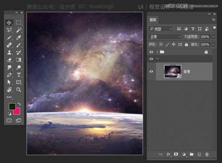The width and height of the screenshot is (222, 163).
Task: Toggle prevent auto-nesting into artboards
Action: 180,44
